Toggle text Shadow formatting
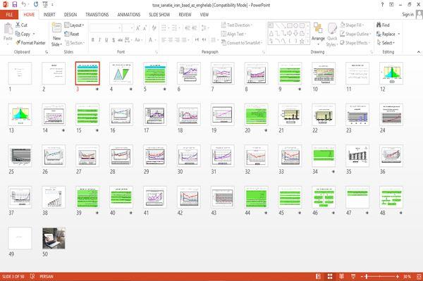Viewport: 423px width, 281px height. click(114, 40)
